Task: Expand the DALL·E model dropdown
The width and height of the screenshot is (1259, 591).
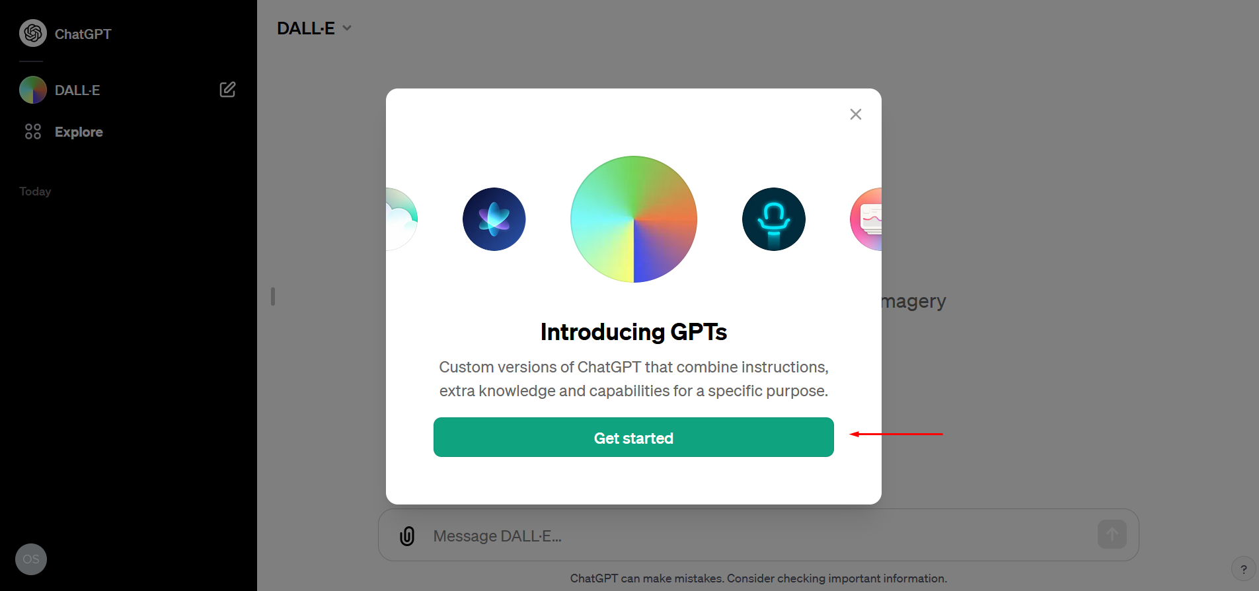Action: (314, 28)
